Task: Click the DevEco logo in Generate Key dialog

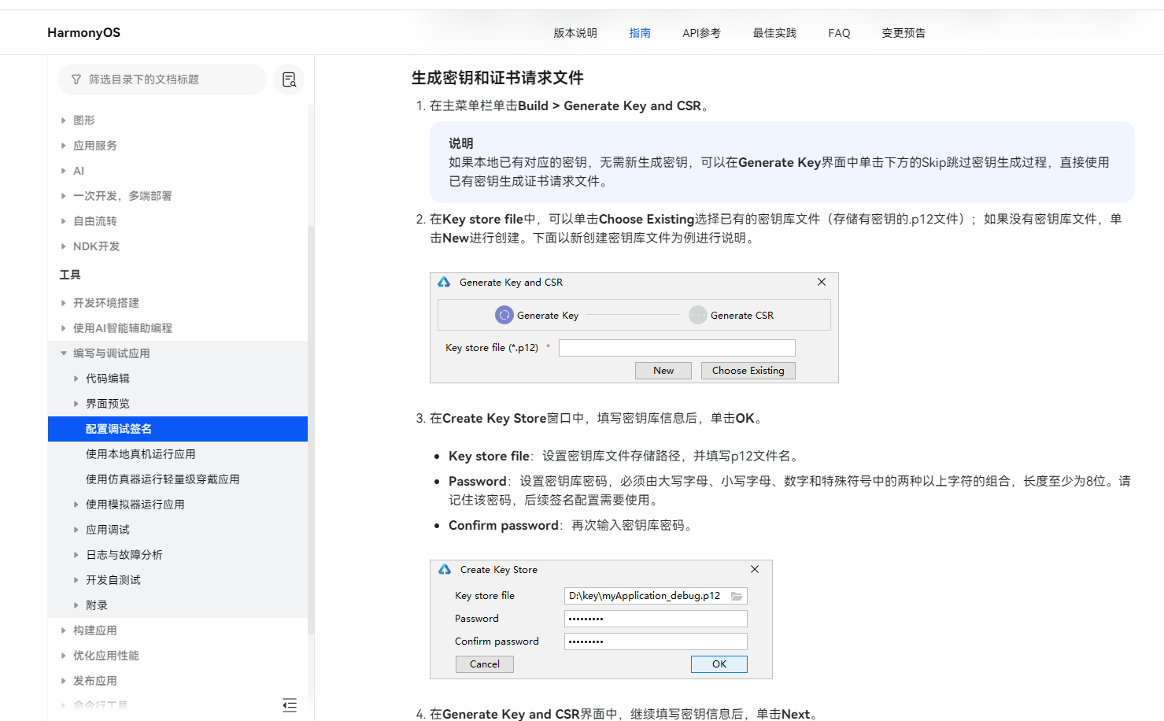Action: point(444,282)
